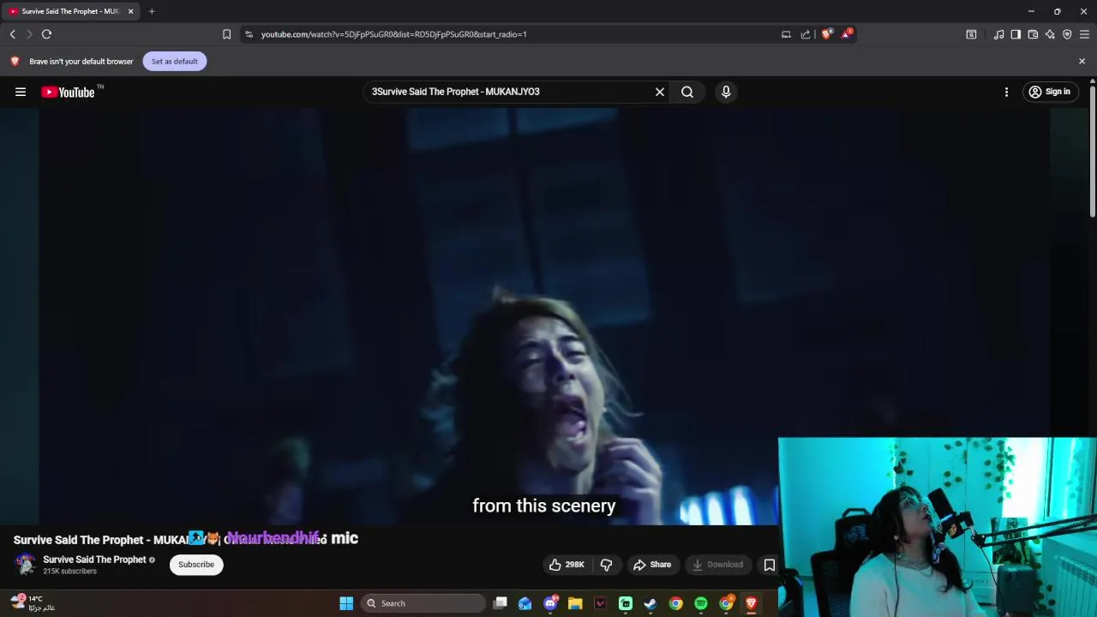Set Brave as default browser
The width and height of the screenshot is (1097, 617).
[174, 61]
